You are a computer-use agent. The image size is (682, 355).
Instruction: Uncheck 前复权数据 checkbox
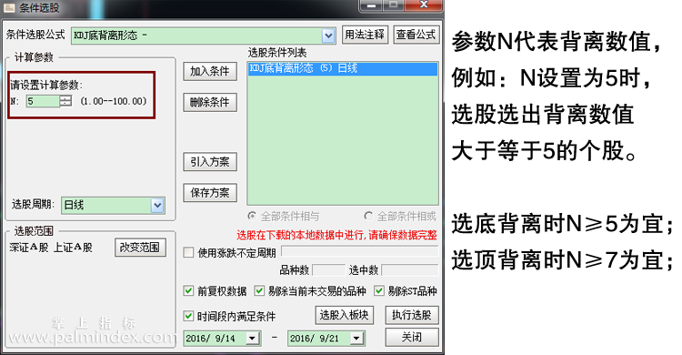tap(188, 290)
